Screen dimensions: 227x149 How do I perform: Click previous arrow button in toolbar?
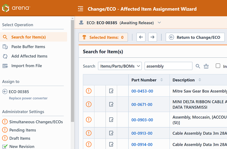[141, 37]
